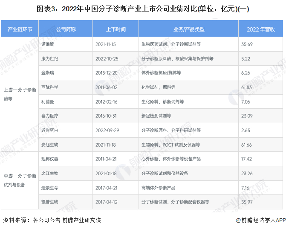Select company name 之江生物
The image size is (286, 229).
click(x=49, y=173)
